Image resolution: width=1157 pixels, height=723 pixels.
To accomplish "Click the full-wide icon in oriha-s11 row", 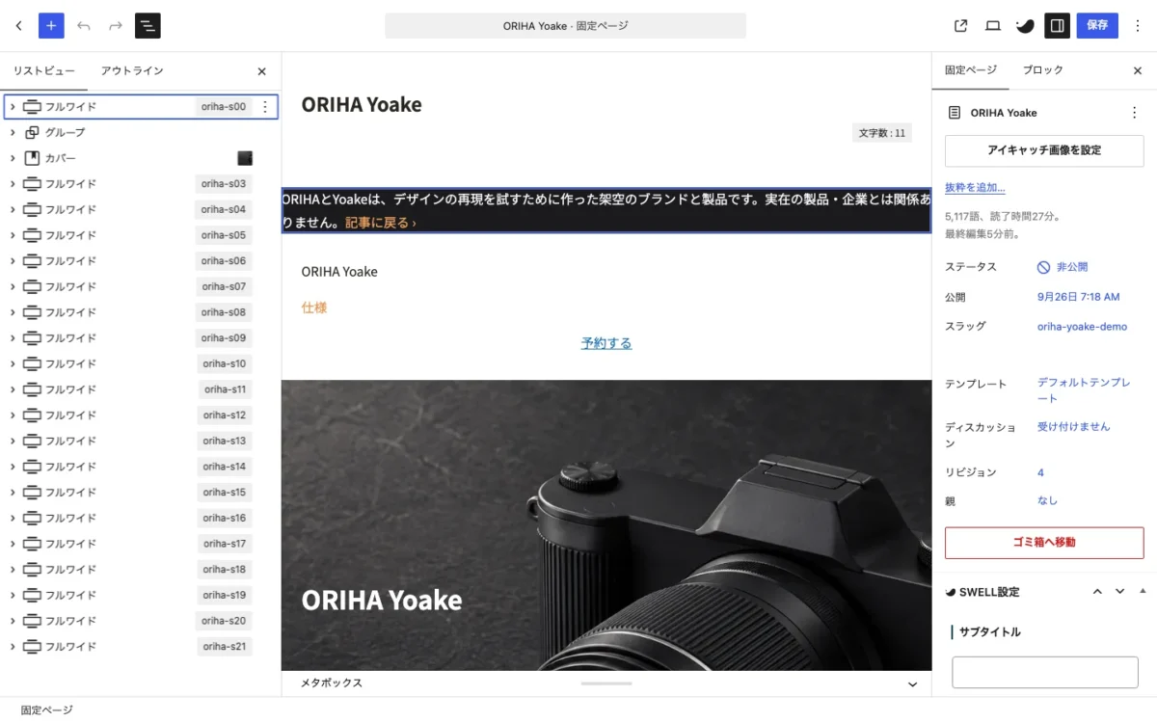I will pyautogui.click(x=32, y=389).
